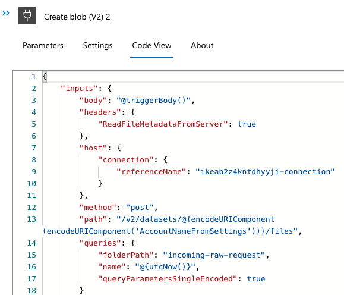The width and height of the screenshot is (344, 295).
Task: Click line number 9 in the gutter
Action: click(x=34, y=171)
